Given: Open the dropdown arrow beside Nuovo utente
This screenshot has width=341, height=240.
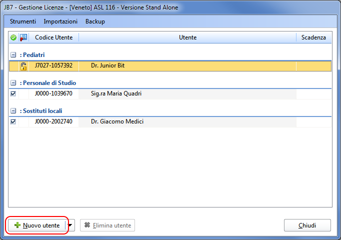Looking at the screenshot, I should click(70, 225).
